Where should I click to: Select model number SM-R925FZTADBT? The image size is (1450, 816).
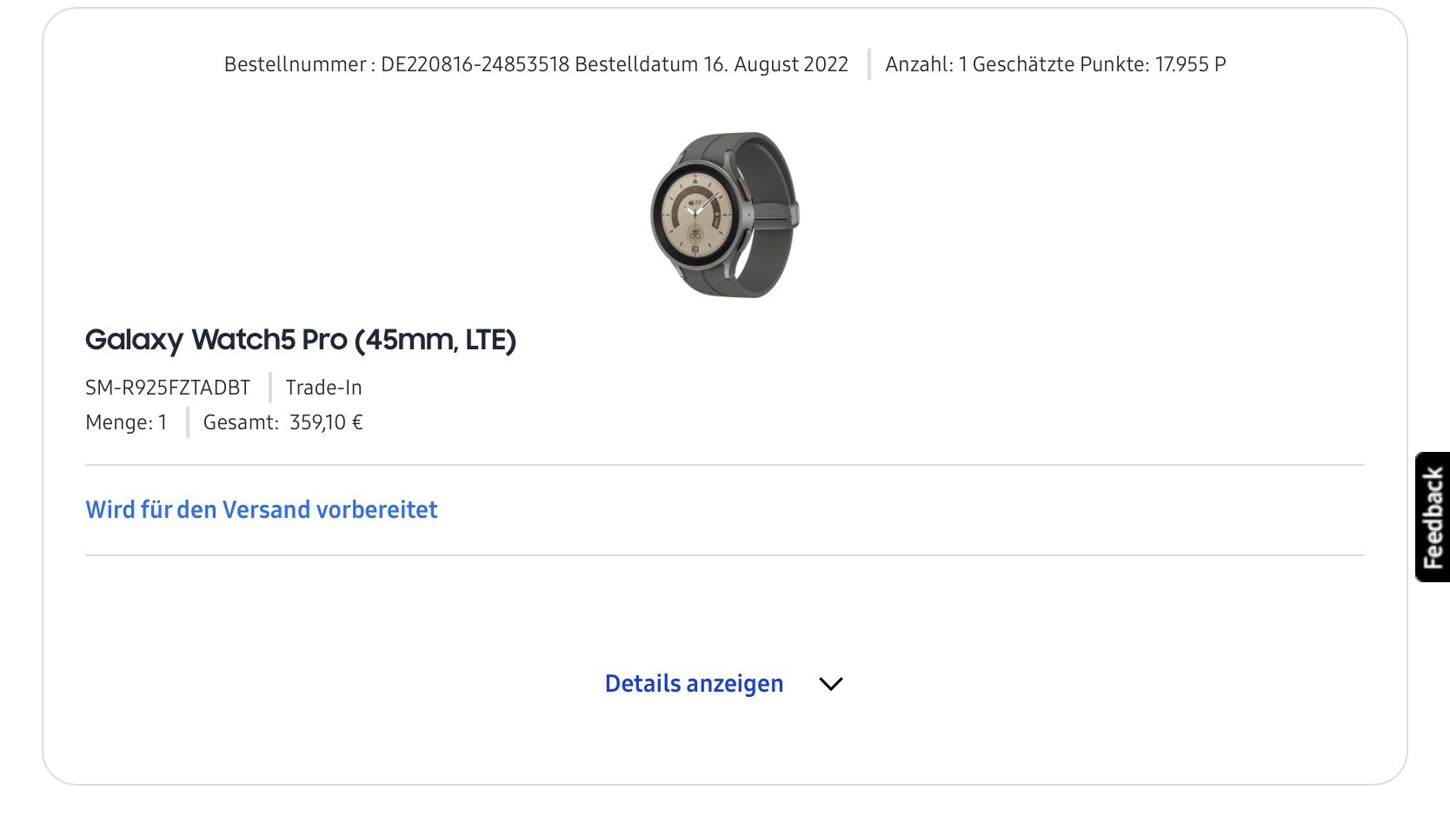pos(168,388)
